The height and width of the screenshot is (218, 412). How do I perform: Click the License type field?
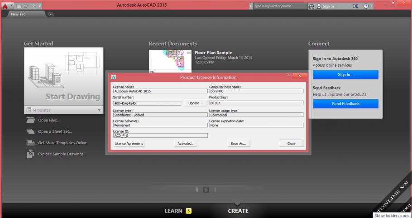tap(160, 115)
